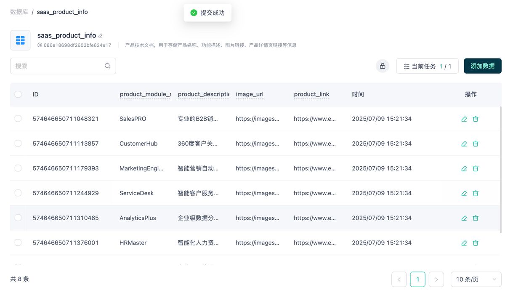Click the blue grid icon beside saas_product_info title
Screen dimensions: 505x298
20,40
